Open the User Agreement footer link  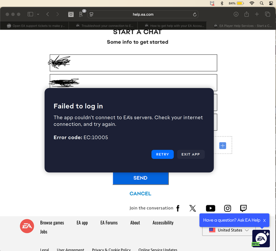pyautogui.click(x=70, y=250)
